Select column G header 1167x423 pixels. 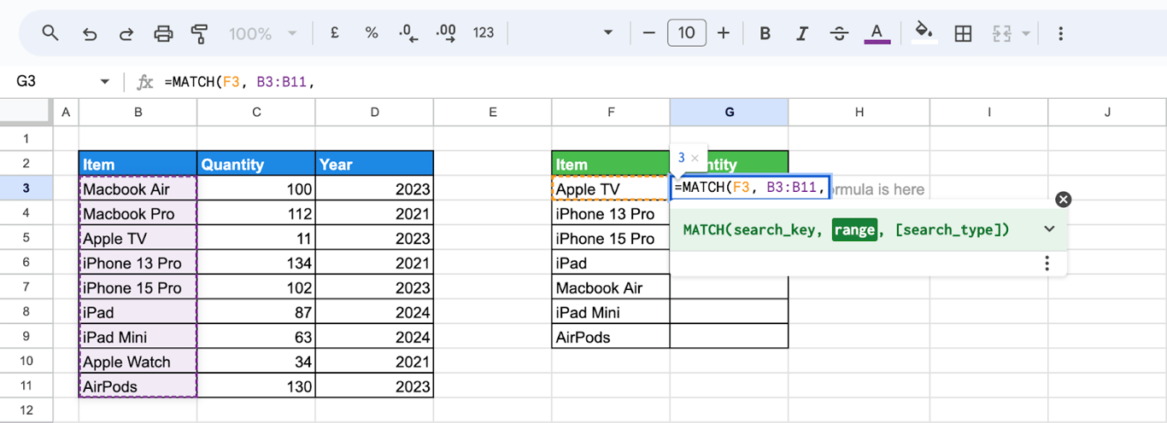coord(729,112)
